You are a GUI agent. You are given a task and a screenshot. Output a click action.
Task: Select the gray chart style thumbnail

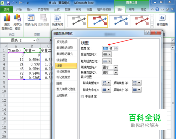(x=77, y=21)
